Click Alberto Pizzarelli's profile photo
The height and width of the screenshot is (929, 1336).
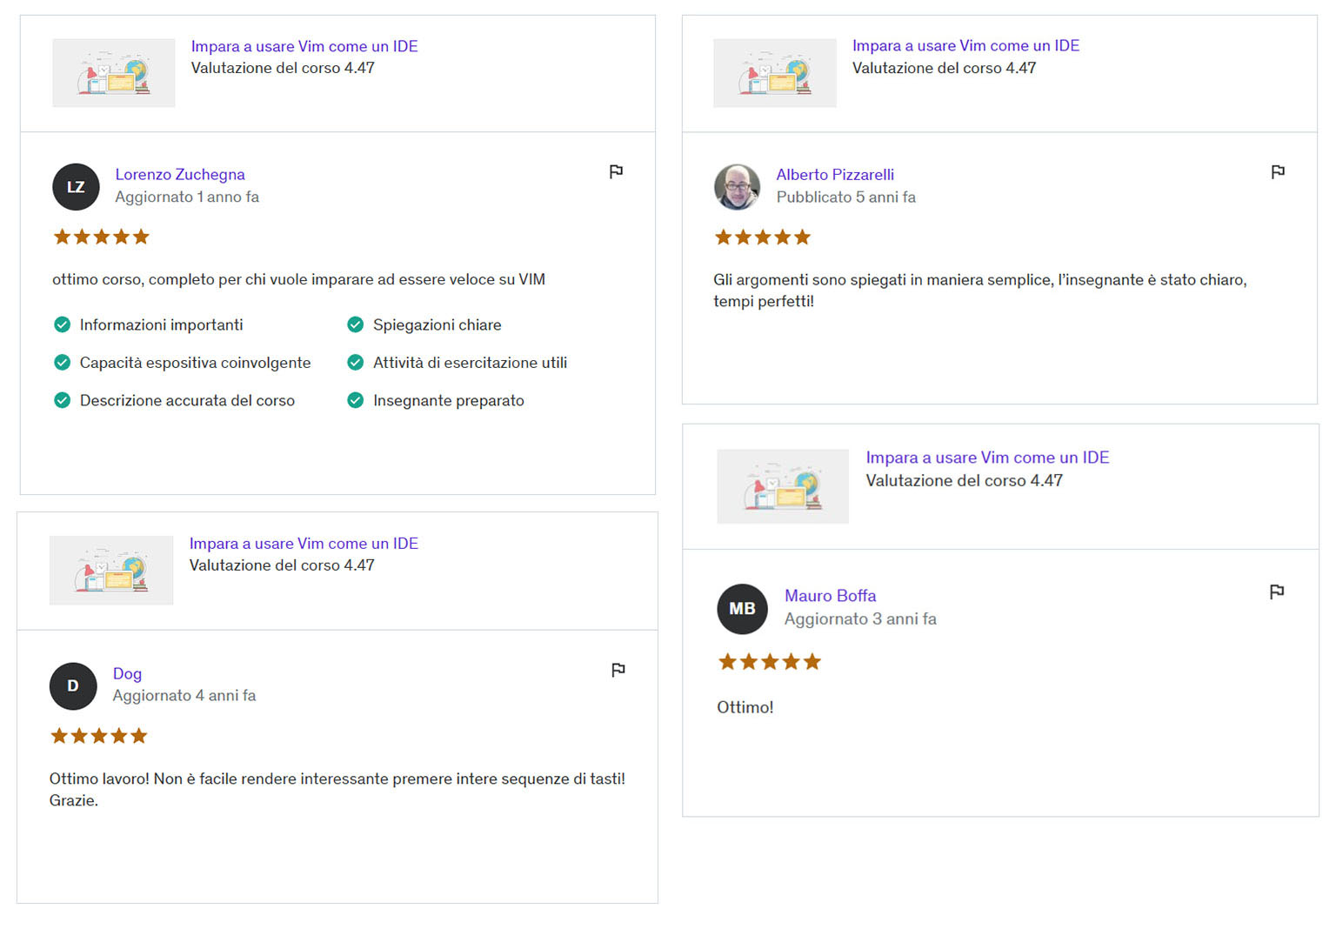point(737,187)
